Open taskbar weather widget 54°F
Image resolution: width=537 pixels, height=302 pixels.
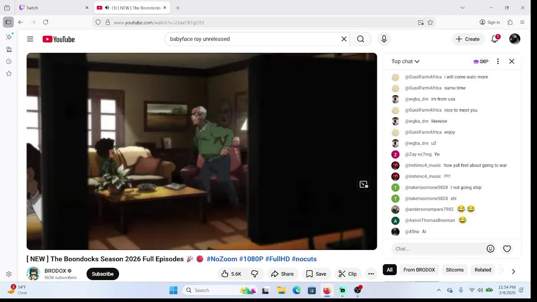click(18, 290)
